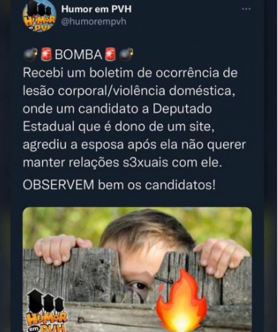Click the bomb emoji after BOMBA
278x332 pixels.
pos(126,55)
